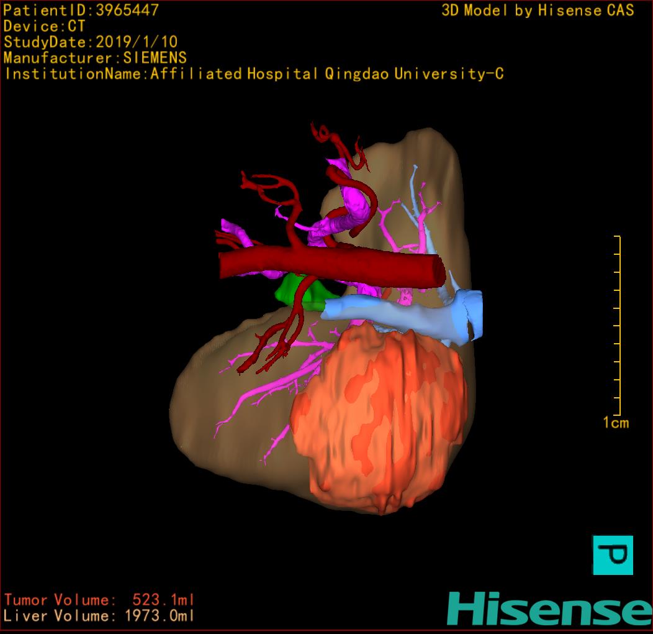Click the large horizontal red aorta vessel
The width and height of the screenshot is (653, 634).
329,265
